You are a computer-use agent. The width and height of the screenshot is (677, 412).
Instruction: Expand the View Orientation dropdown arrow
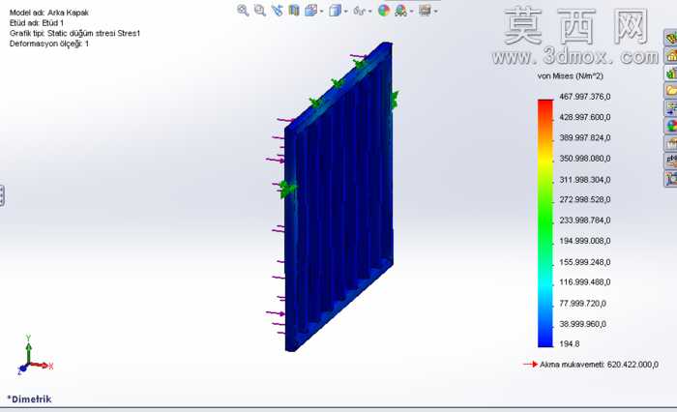(x=322, y=12)
